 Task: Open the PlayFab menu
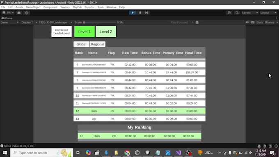tap(77, 7)
